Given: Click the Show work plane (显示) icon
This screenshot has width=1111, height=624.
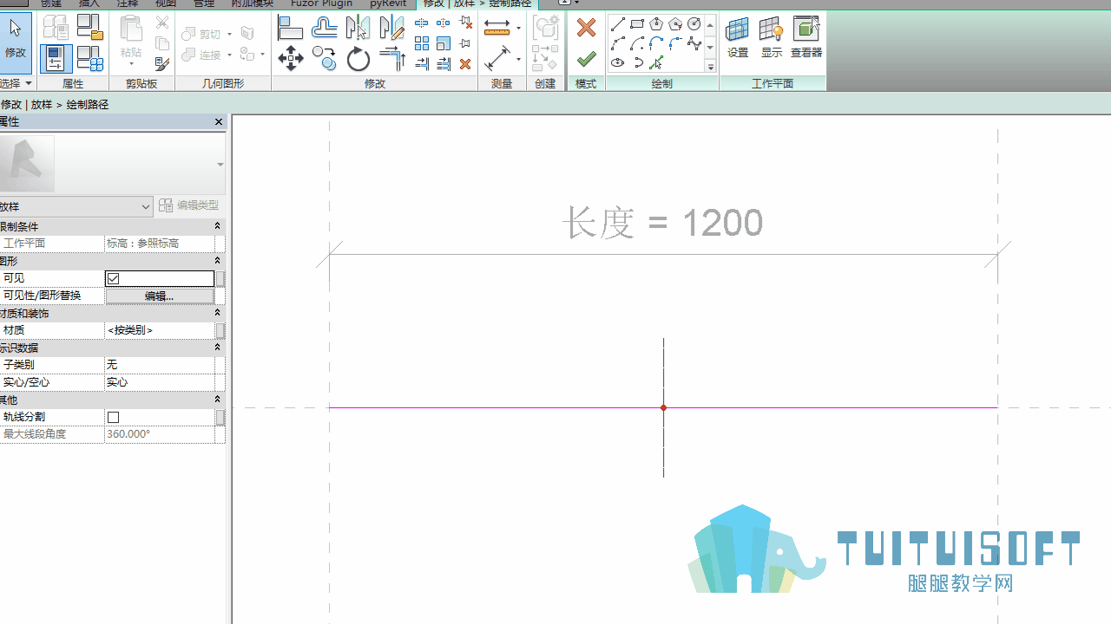Looking at the screenshot, I should coord(772,38).
